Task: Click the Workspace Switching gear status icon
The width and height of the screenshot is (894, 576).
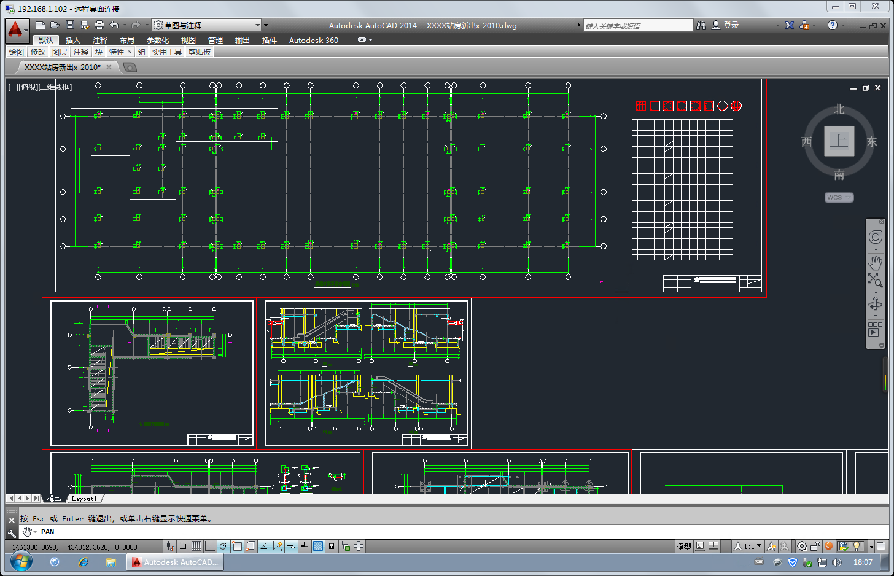Action: (x=802, y=546)
